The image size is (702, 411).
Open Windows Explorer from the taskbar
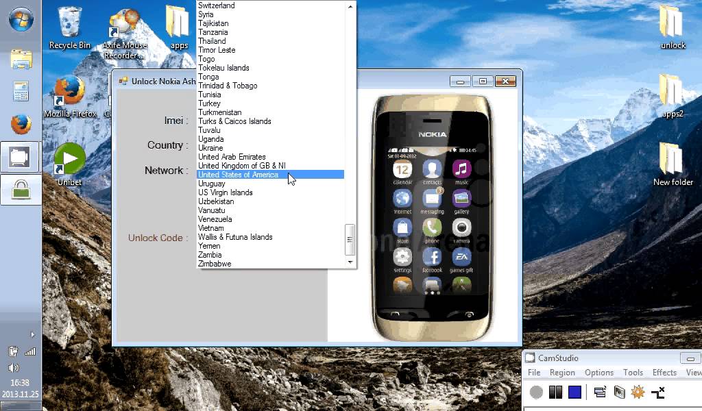point(21,60)
